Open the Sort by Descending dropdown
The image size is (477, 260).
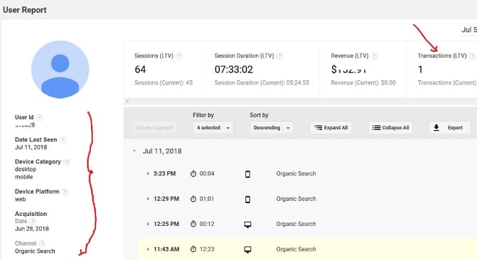pyautogui.click(x=272, y=128)
